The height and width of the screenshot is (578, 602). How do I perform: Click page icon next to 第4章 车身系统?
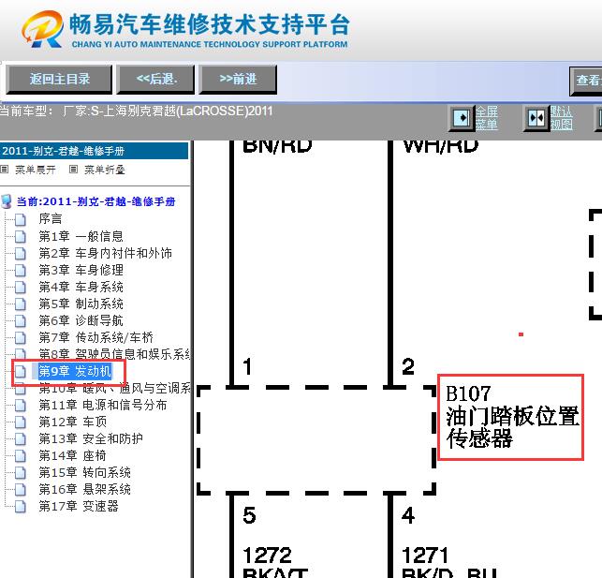click(x=21, y=288)
